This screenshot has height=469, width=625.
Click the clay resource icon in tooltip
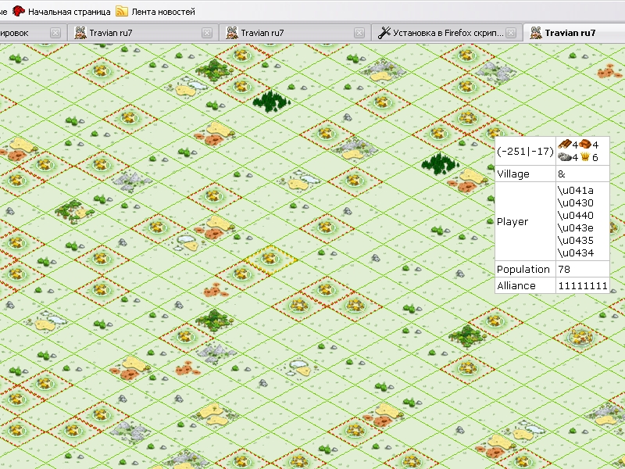tap(584, 145)
